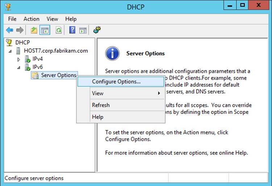Select HOST7.corp.fabrikam.com in tree

56,51
